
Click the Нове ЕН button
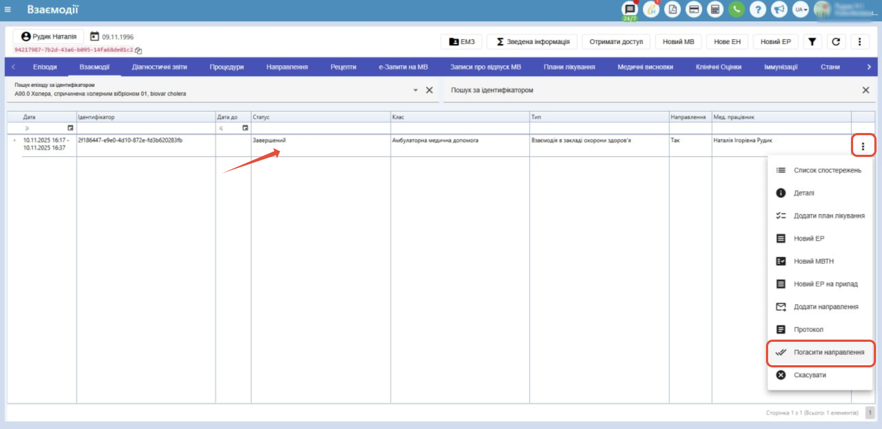point(727,41)
